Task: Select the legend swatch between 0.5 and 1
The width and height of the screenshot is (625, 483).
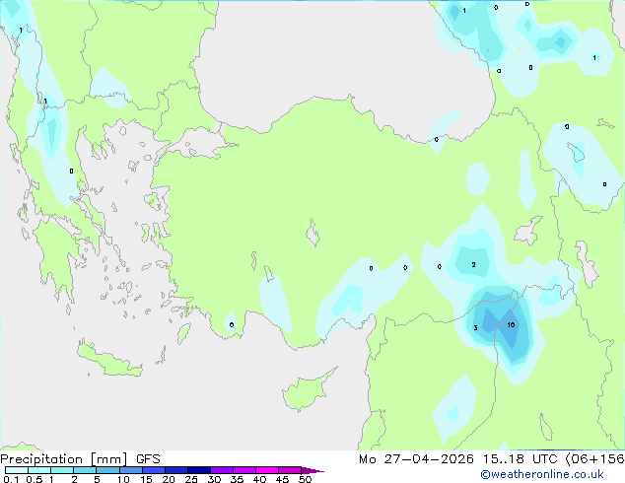Action: (x=39, y=470)
